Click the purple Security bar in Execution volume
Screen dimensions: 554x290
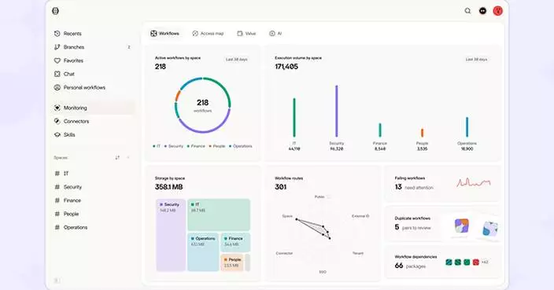336,111
